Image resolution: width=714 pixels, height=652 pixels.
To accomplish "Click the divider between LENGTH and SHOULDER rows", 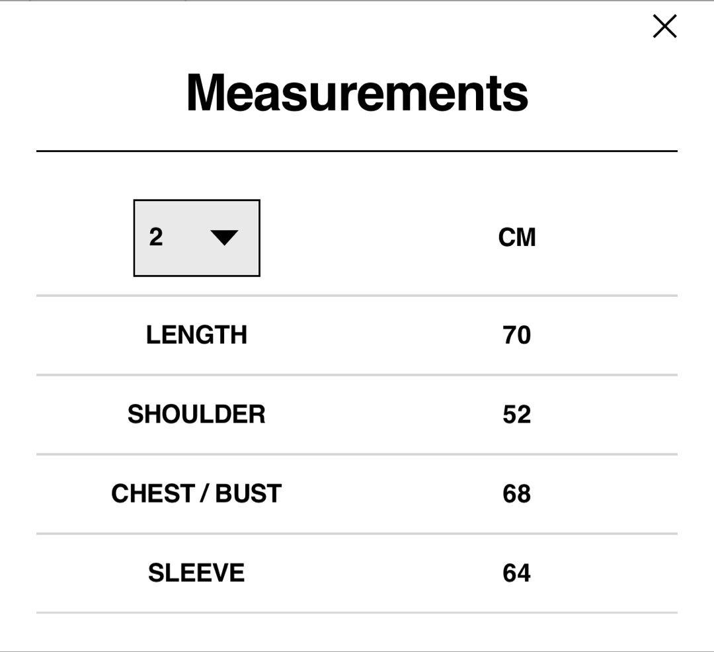I will (357, 375).
